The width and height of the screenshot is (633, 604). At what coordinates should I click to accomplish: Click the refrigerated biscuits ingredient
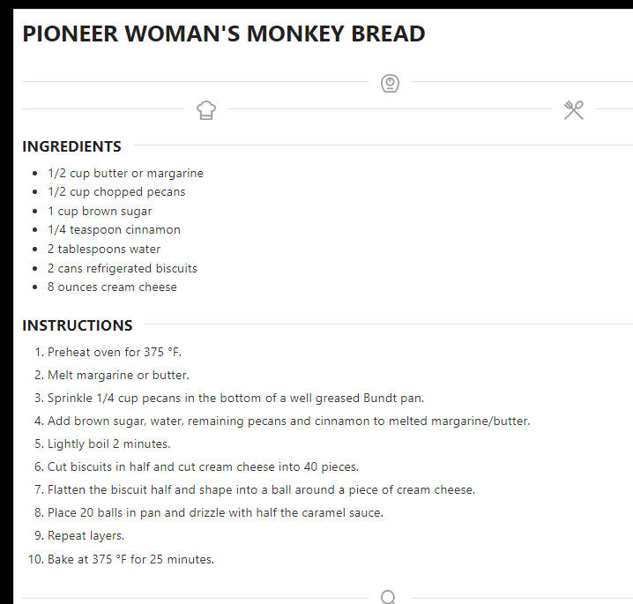[123, 268]
